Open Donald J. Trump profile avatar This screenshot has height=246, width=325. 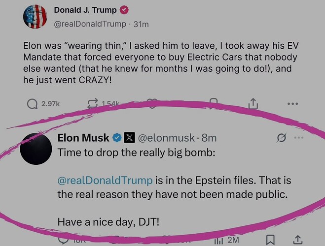(35, 17)
